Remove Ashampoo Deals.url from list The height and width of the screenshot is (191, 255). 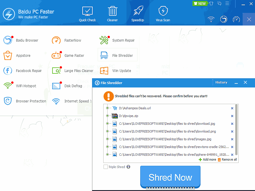pyautogui.click(x=232, y=108)
